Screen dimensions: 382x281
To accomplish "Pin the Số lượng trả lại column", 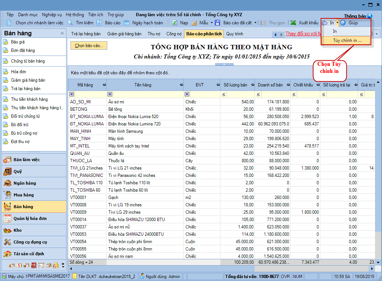I will pyautogui.click(x=356, y=85).
